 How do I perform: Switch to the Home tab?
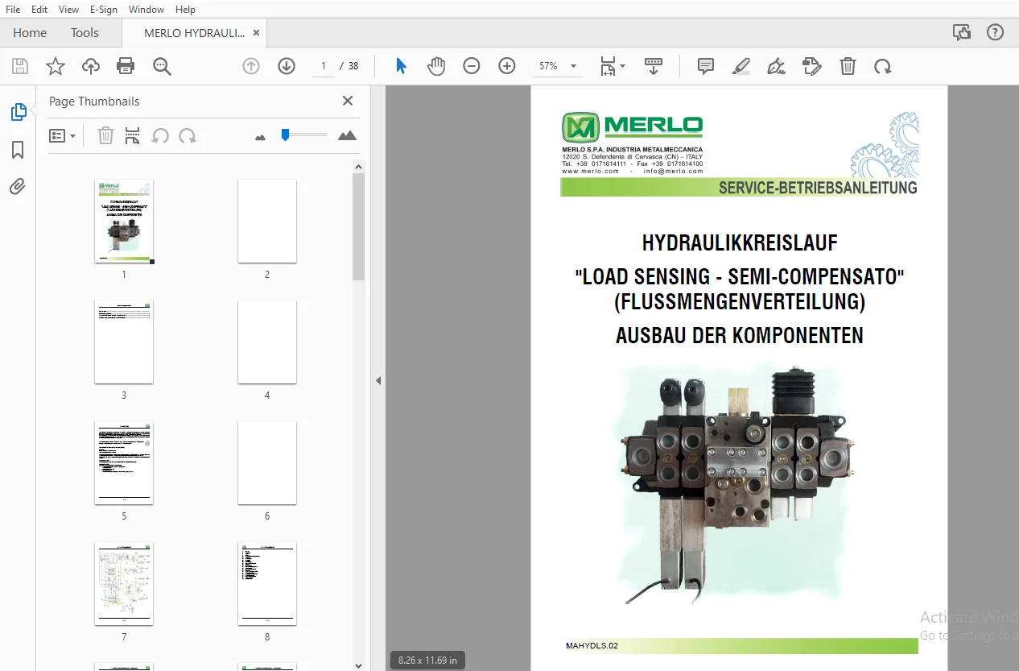[x=30, y=33]
